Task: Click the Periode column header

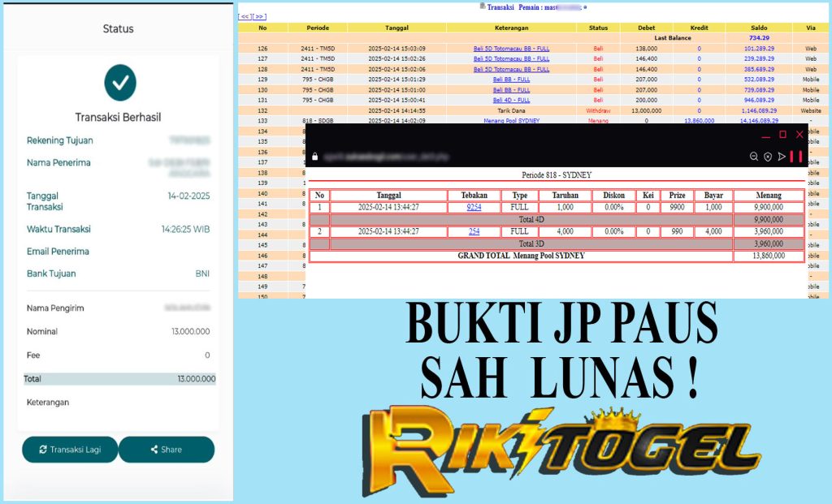Action: [x=318, y=28]
